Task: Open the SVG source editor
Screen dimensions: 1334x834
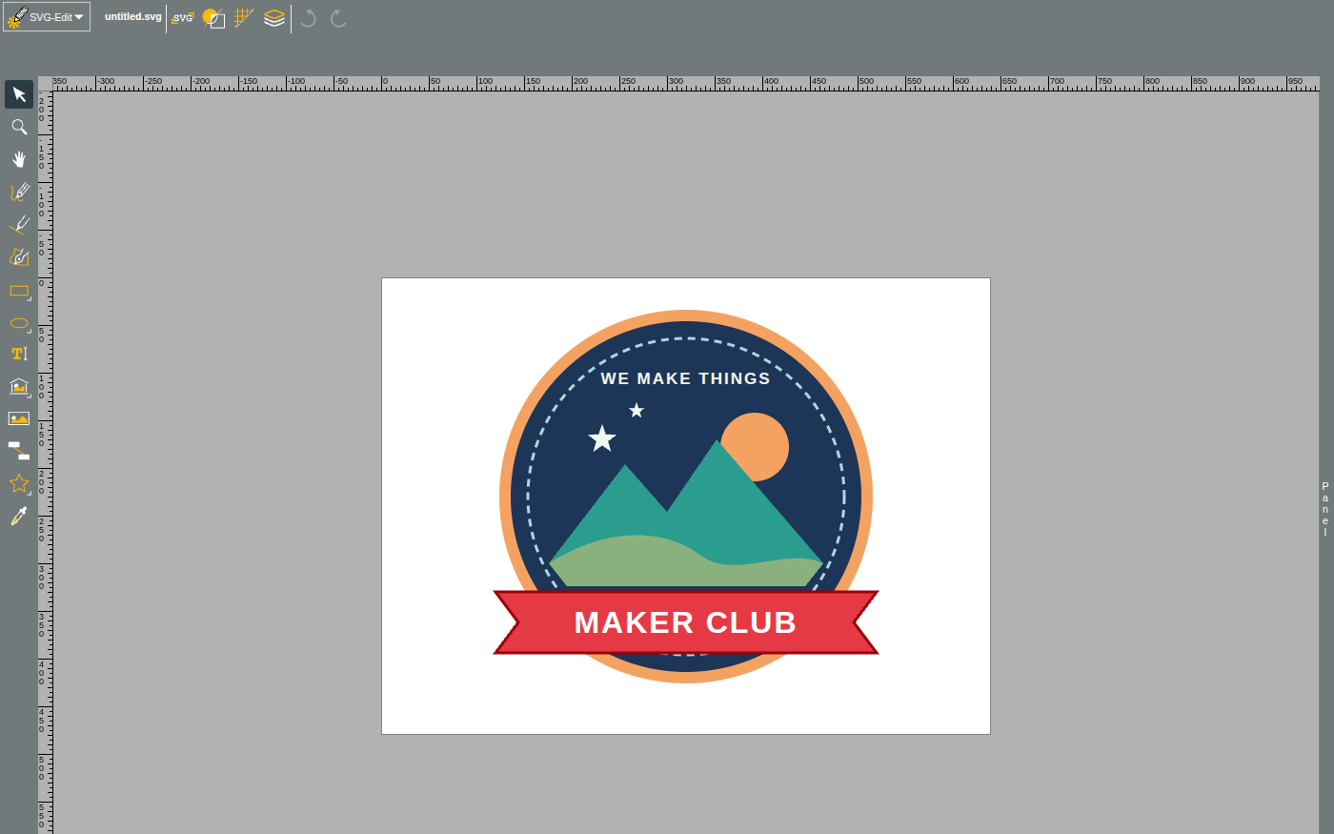Action: (x=183, y=18)
